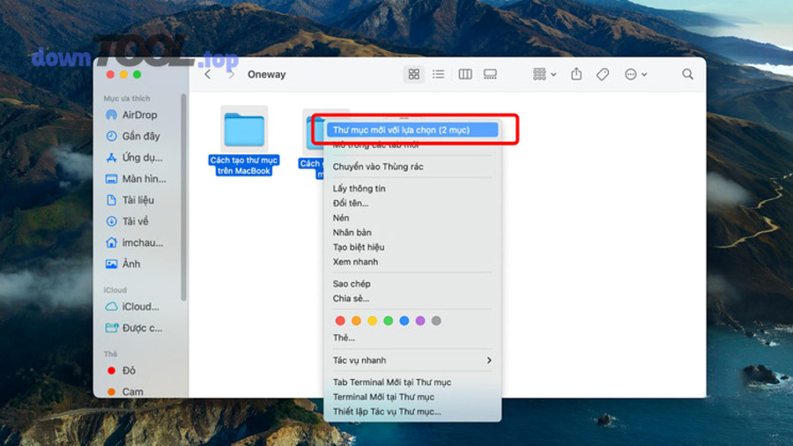Image resolution: width=793 pixels, height=446 pixels.
Task: Open the Search magnifier in Finder
Action: pyautogui.click(x=687, y=75)
